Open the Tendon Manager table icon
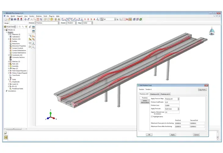 33,27
